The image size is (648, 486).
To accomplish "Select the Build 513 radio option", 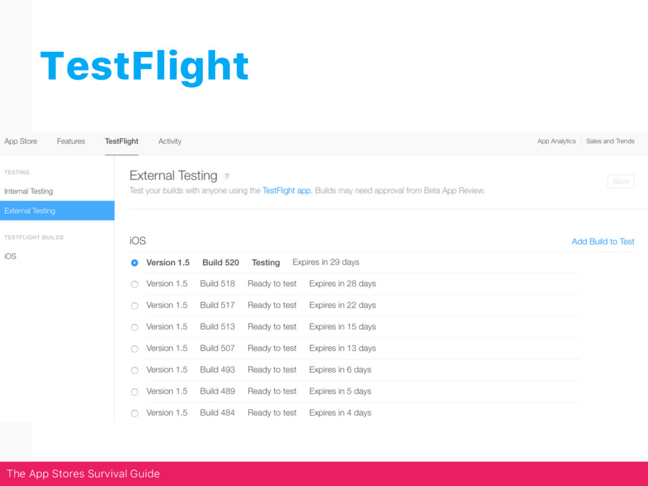I will click(134, 327).
